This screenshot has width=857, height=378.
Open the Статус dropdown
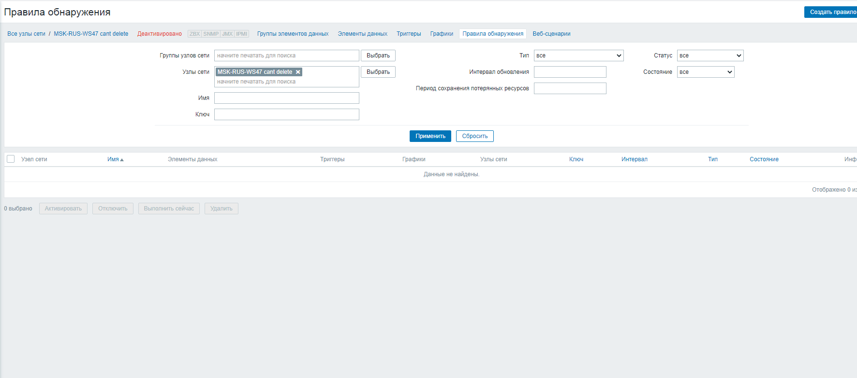[710, 56]
